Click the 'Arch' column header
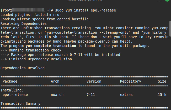 [55, 82]
